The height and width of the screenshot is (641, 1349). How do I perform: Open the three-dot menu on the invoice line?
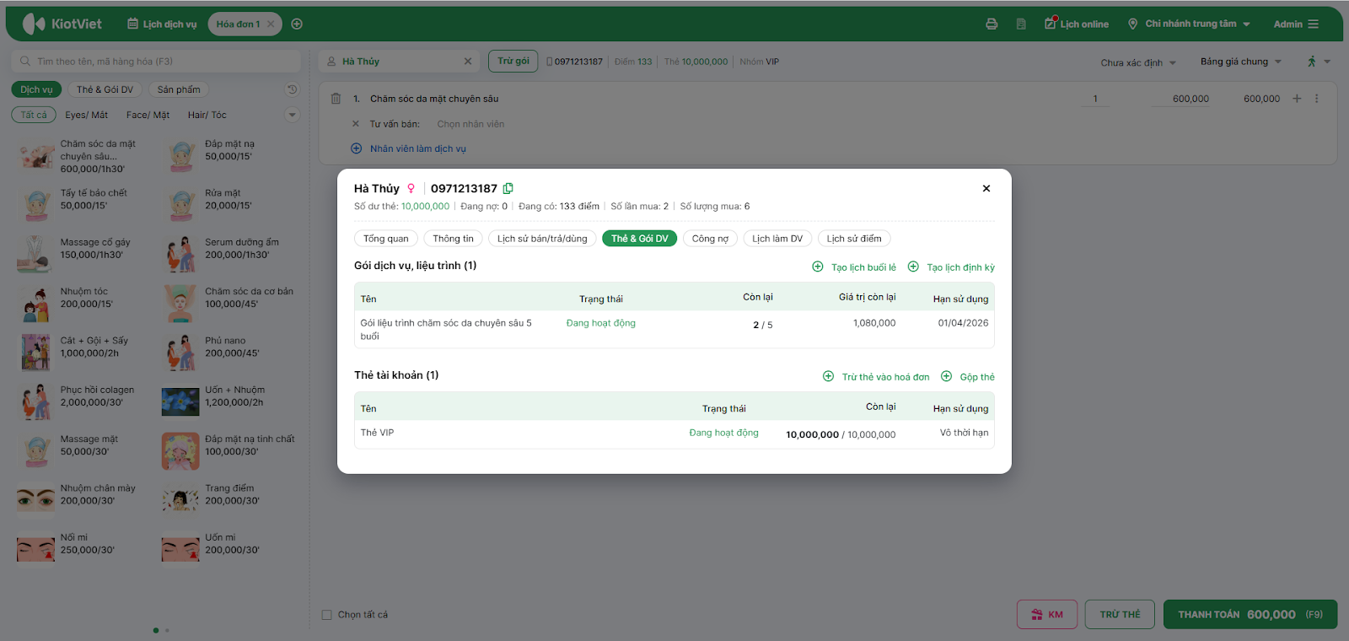[1316, 99]
